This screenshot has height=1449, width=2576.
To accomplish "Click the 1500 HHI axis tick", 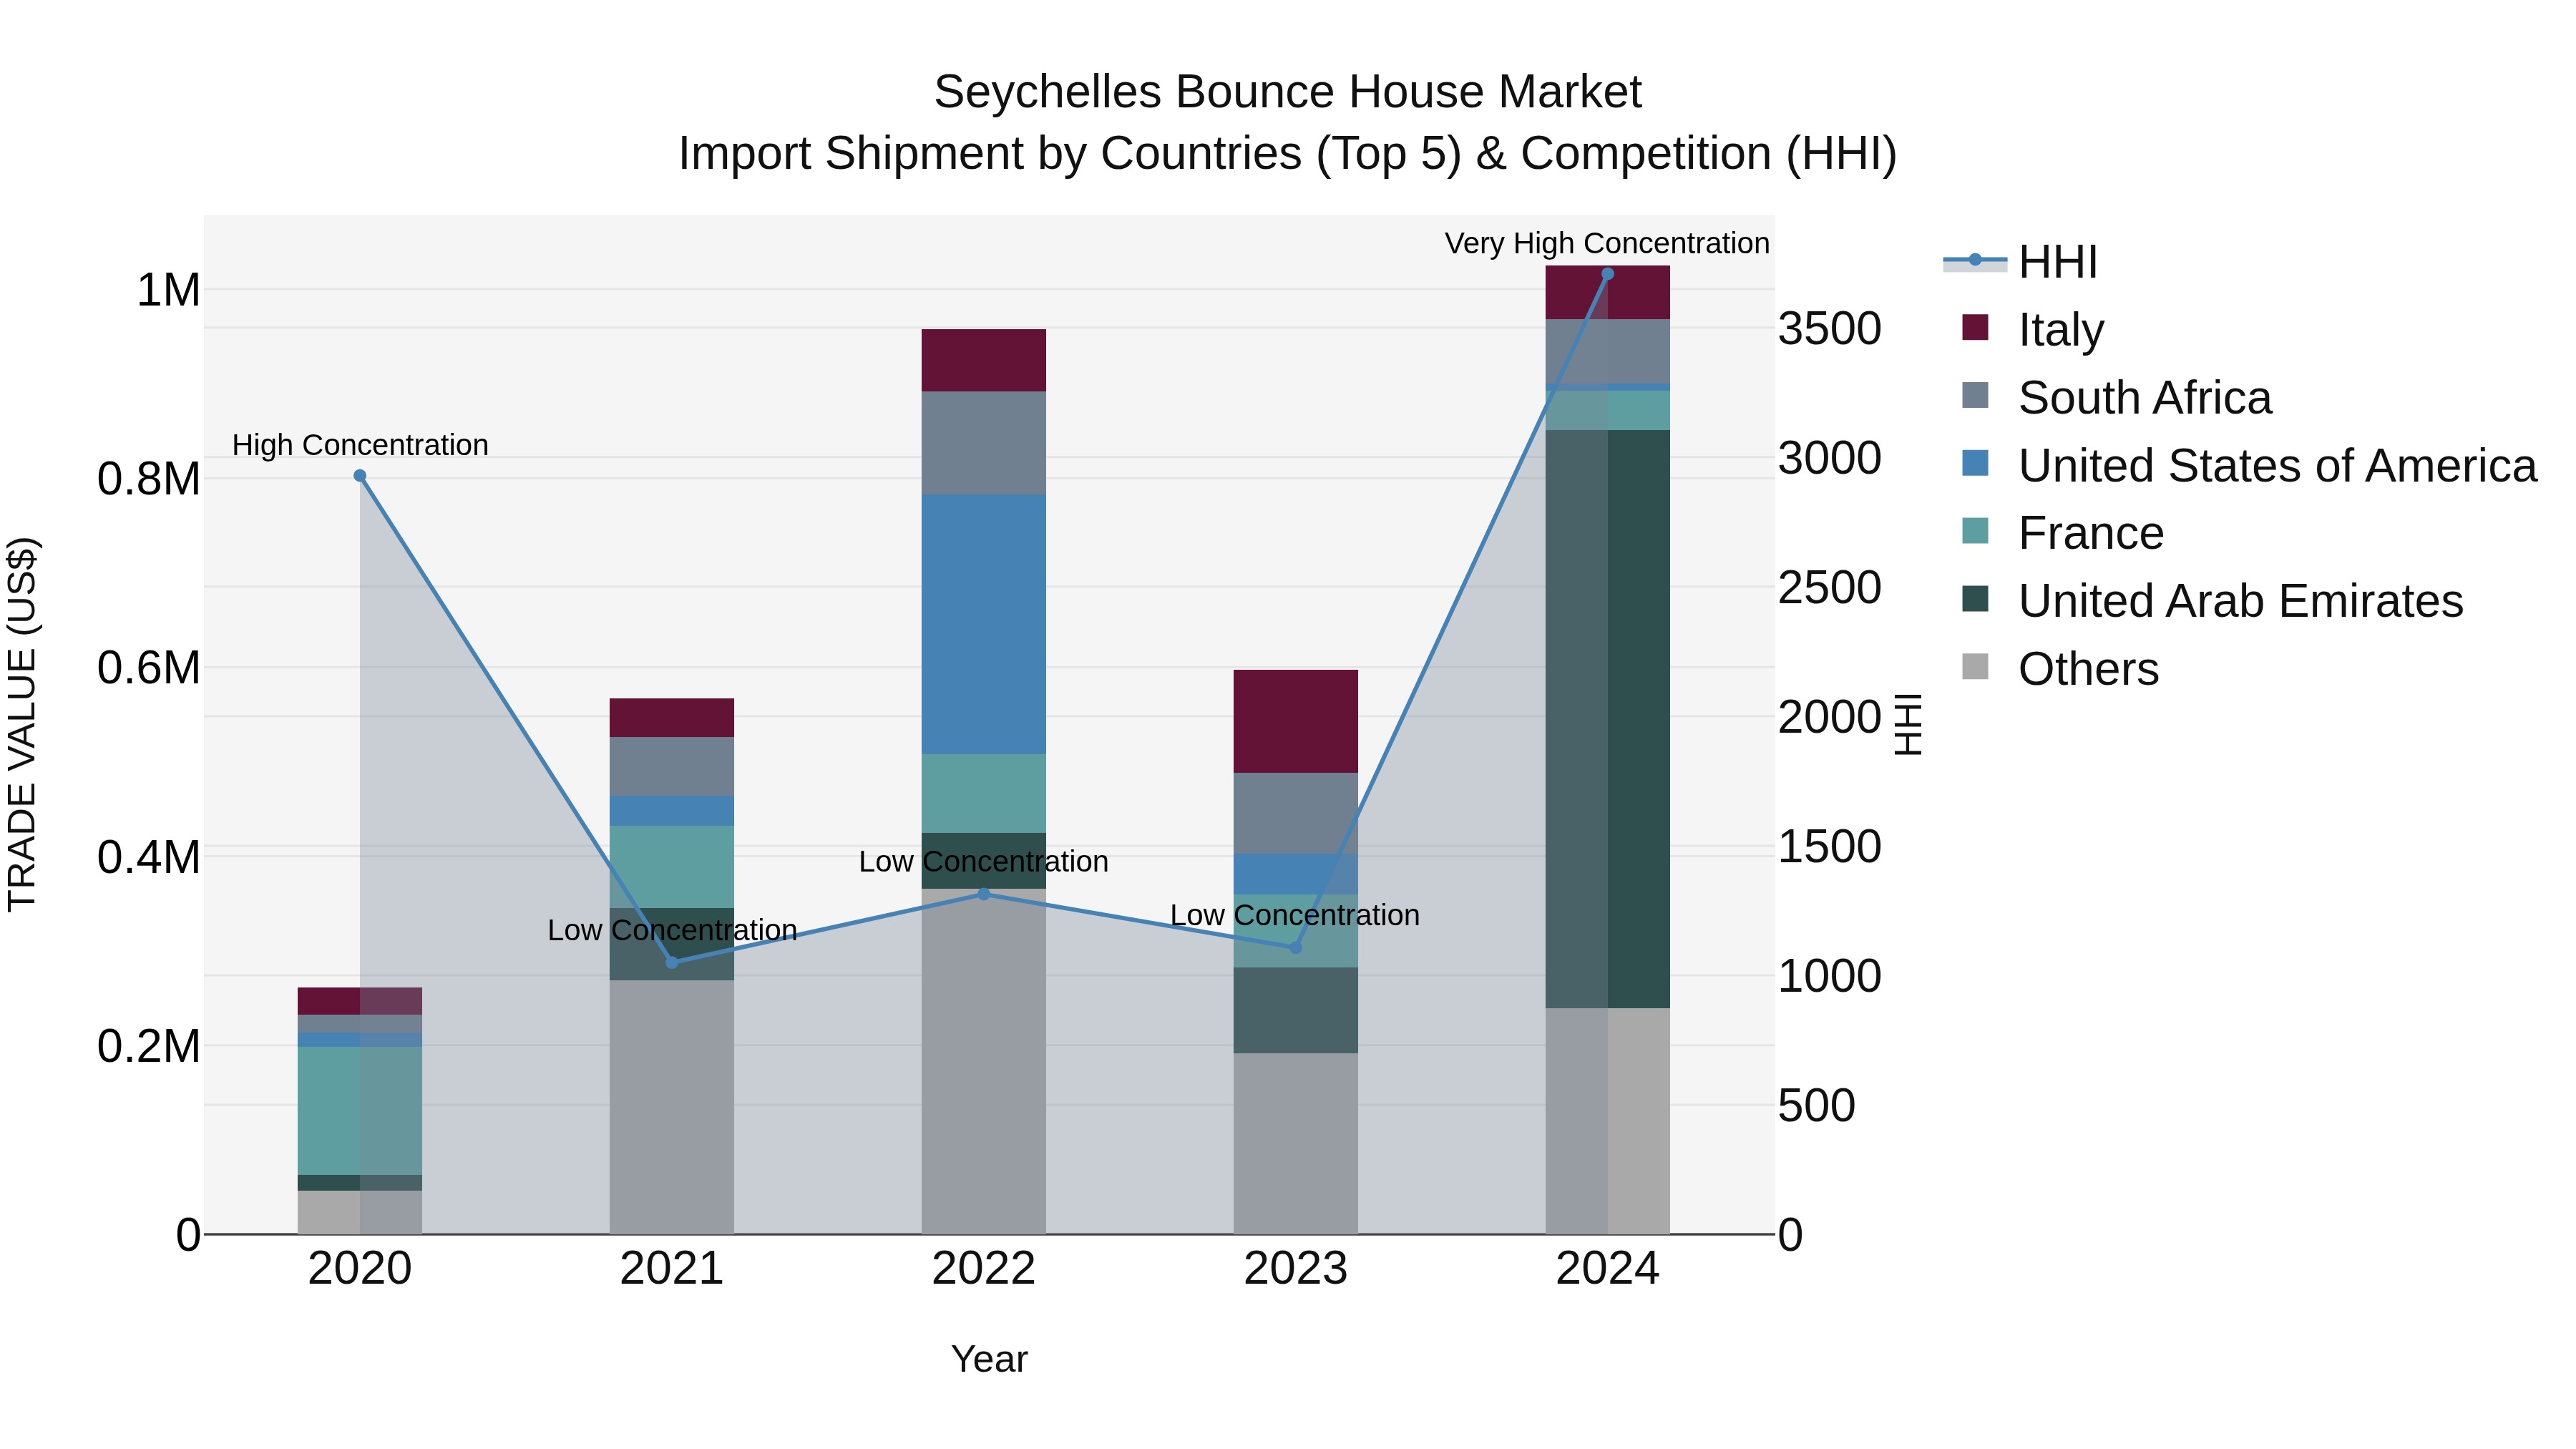I will tap(1830, 846).
